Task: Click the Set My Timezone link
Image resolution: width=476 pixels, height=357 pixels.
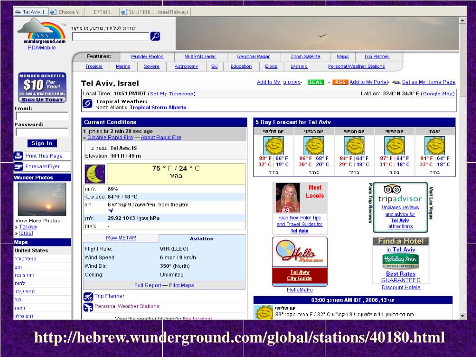Action: (x=172, y=94)
